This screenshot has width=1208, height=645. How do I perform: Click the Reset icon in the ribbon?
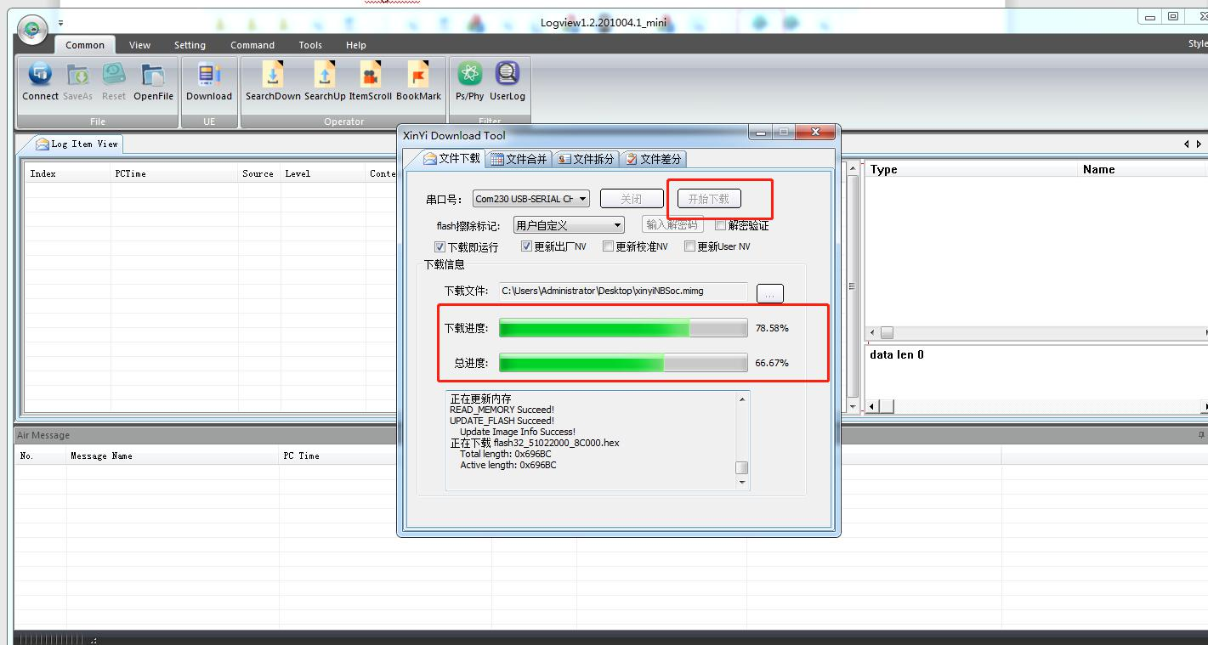coord(114,75)
